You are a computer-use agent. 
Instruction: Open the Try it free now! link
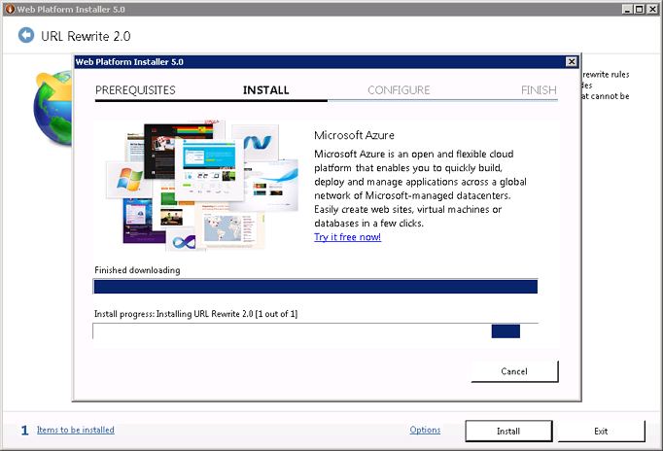[348, 237]
